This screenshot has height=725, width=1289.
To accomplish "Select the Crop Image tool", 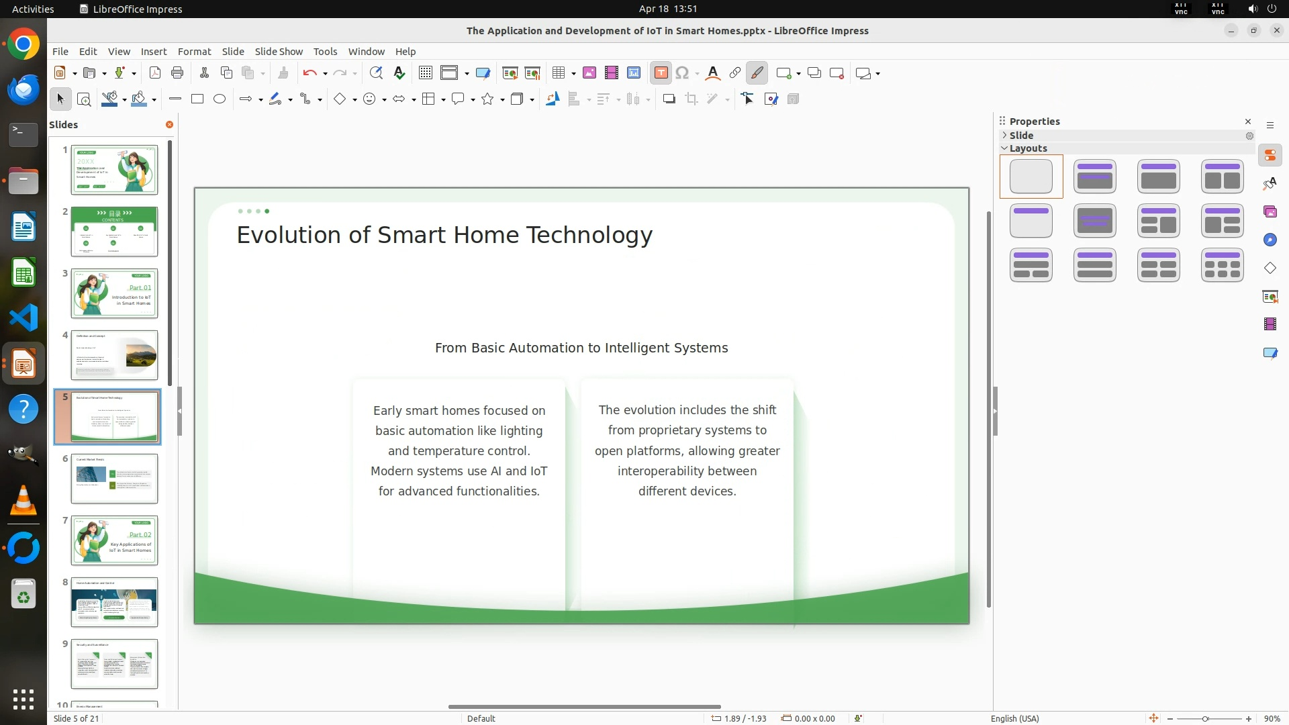I will (691, 99).
